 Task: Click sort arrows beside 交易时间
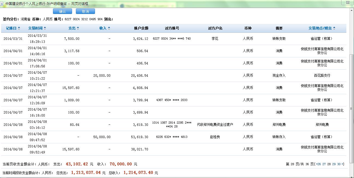[45, 28]
